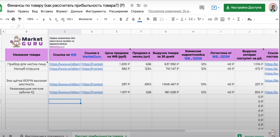Open the Расширения menu
The height and width of the screenshot is (137, 280).
coord(119,12)
